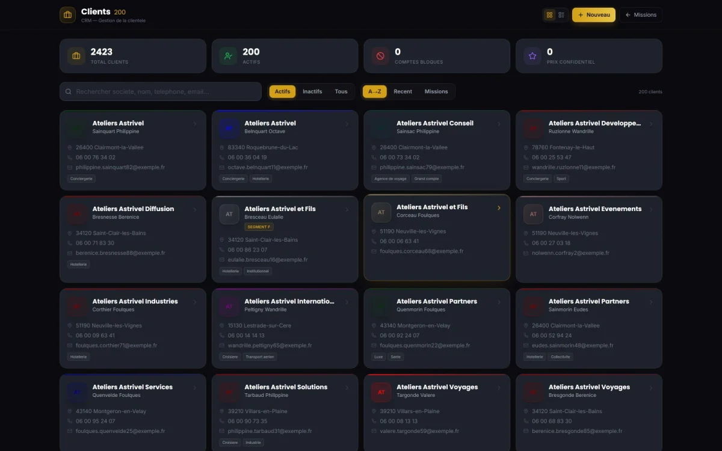
Task: Show Tous clients filter
Action: pos(341,91)
